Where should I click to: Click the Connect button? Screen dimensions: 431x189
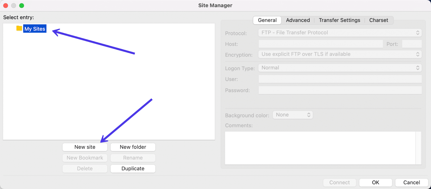coord(339,182)
